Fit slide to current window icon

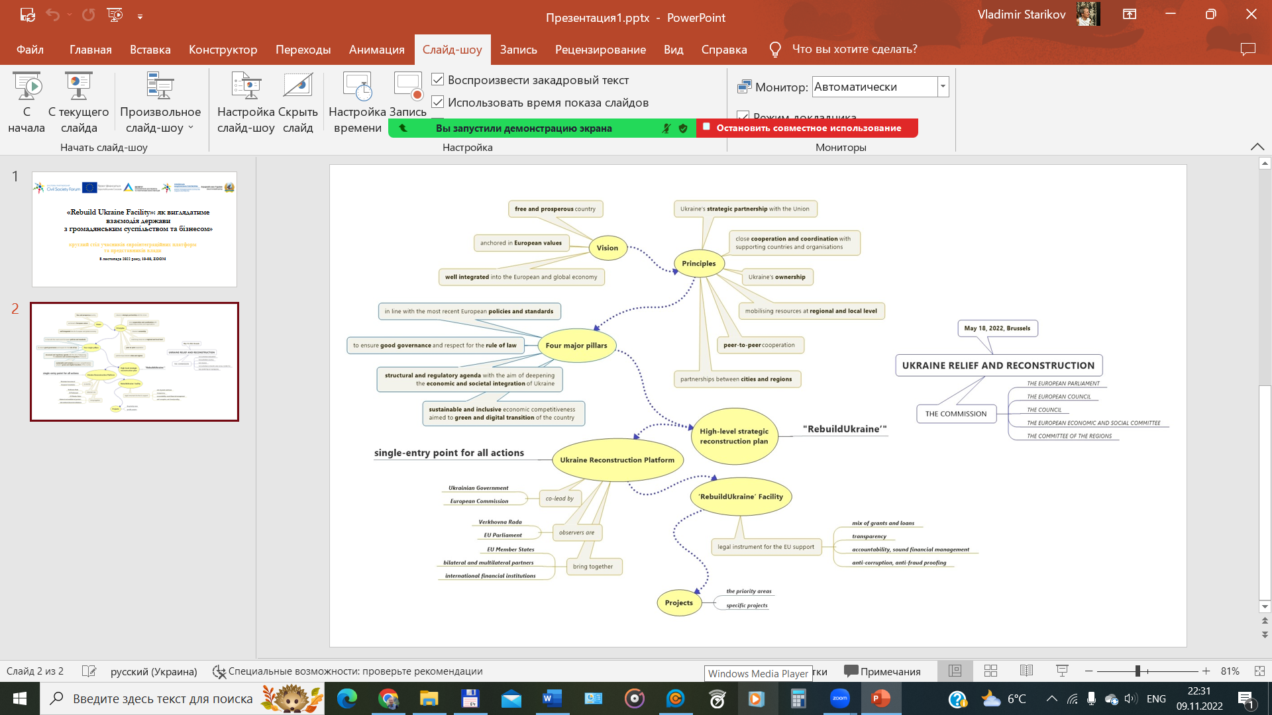1259,671
